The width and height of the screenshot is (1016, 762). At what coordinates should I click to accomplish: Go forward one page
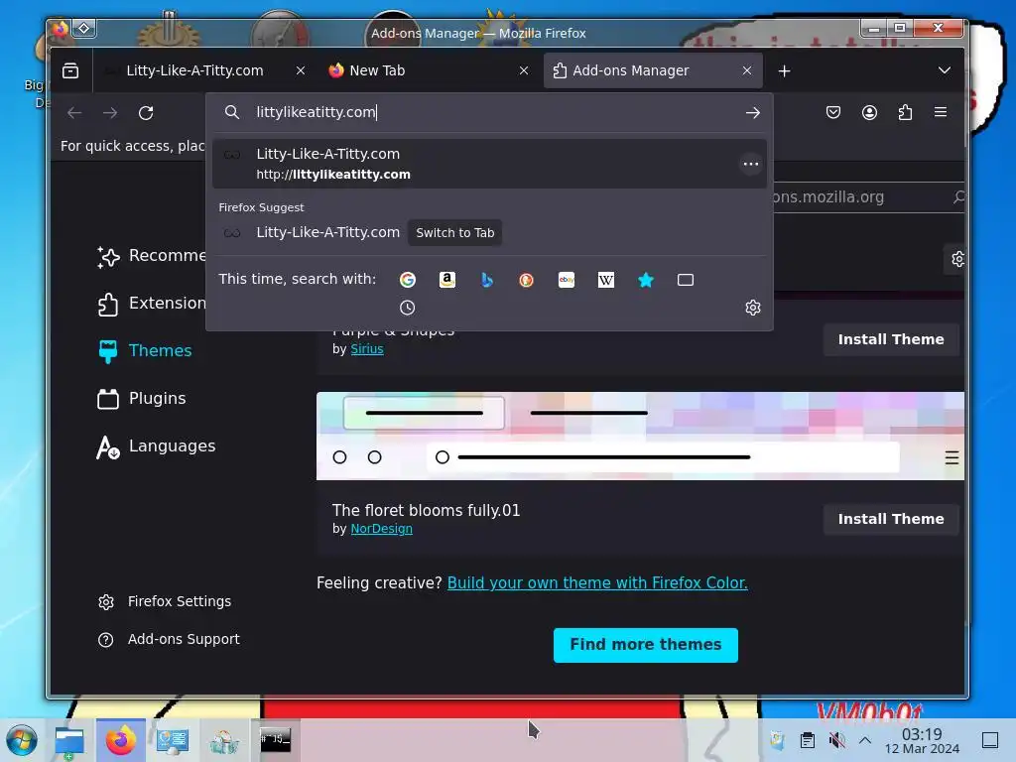click(x=110, y=113)
